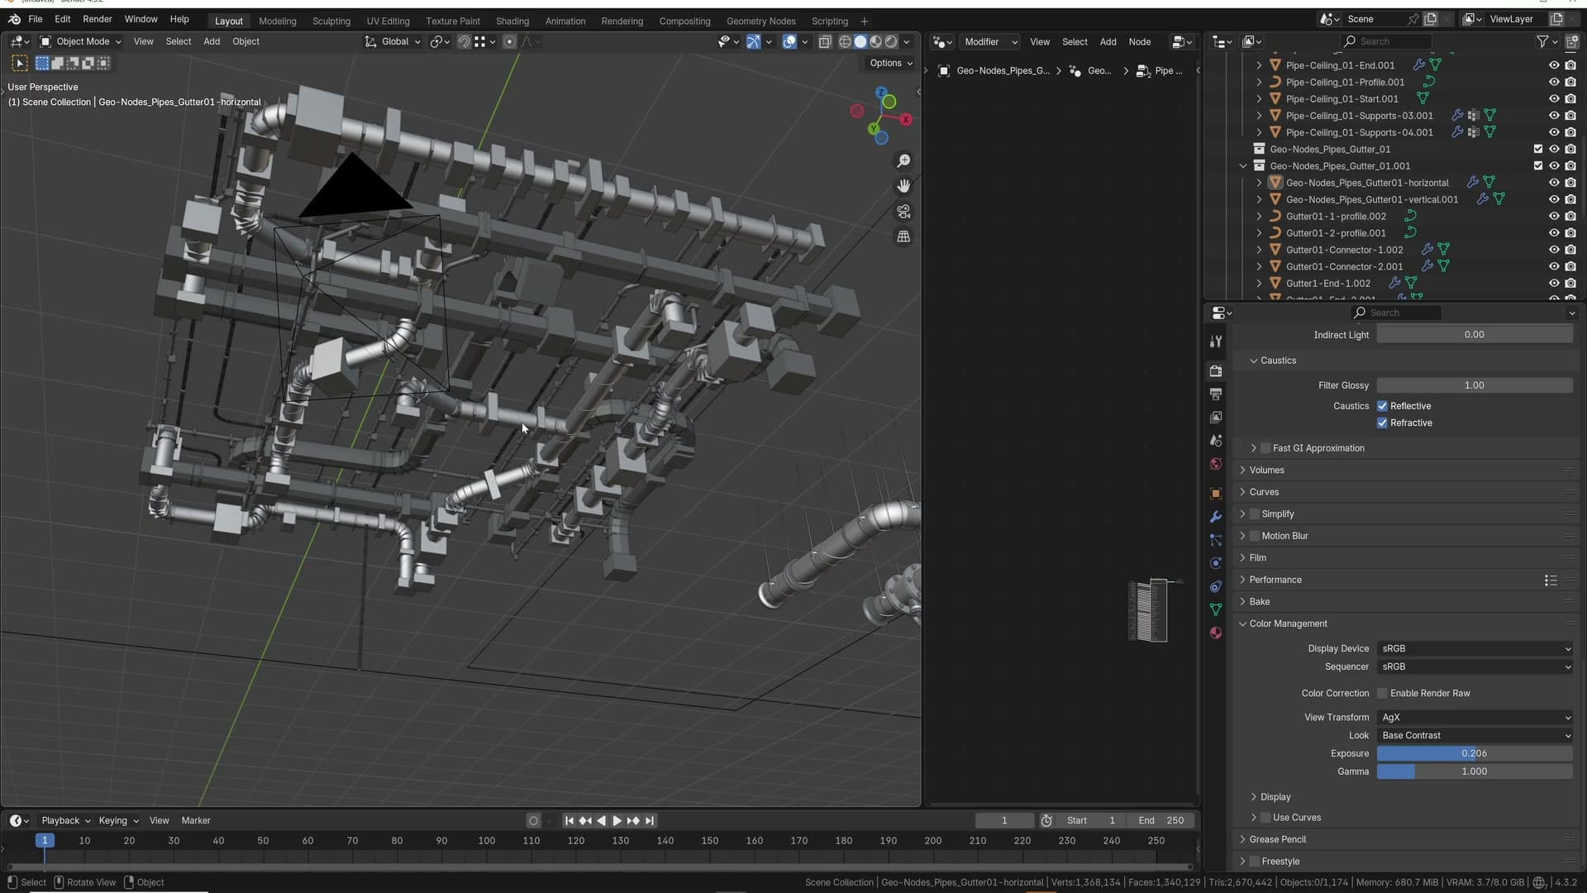Viewport: 1587px width, 893px height.
Task: Open the Object Mode dropdown
Action: click(x=80, y=41)
